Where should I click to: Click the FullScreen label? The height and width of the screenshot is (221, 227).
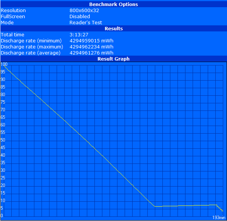13,17
